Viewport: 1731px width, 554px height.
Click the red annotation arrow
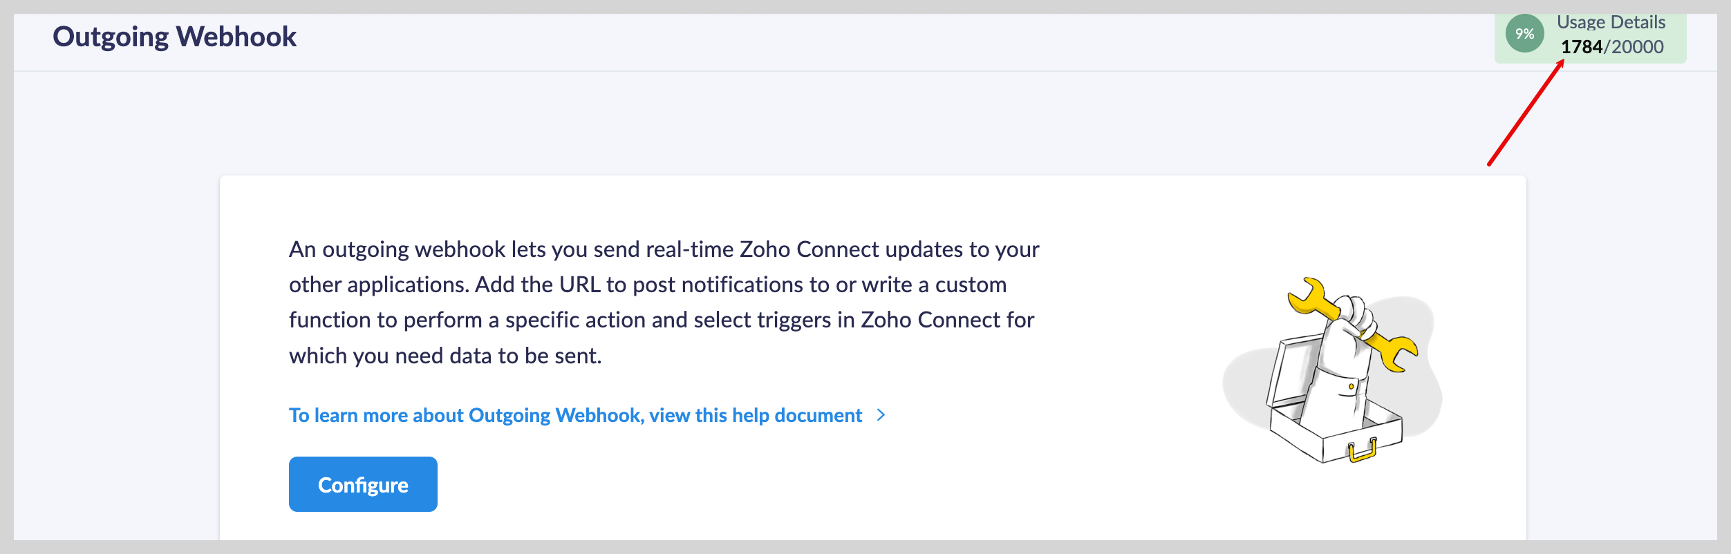(1524, 114)
